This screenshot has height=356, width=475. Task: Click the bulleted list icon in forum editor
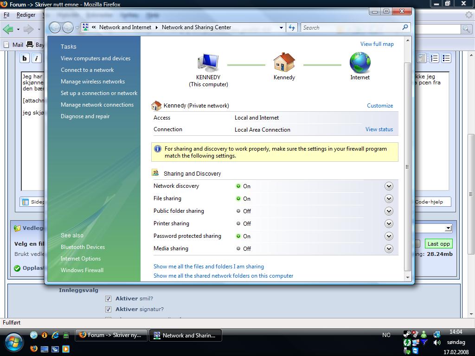point(446,58)
